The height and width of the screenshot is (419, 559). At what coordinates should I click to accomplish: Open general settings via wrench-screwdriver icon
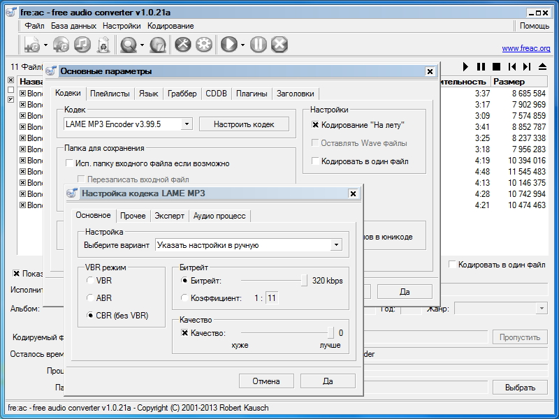tap(183, 45)
